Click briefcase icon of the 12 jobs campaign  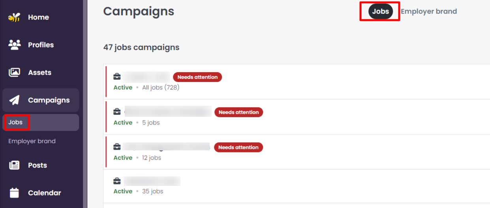click(x=117, y=147)
